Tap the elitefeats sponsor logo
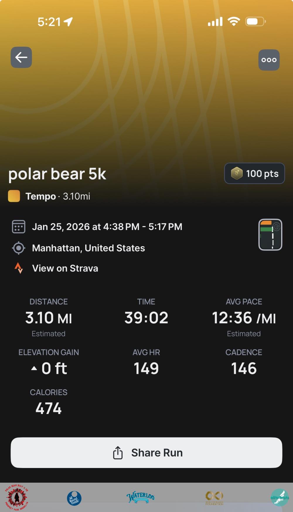The height and width of the screenshot is (512, 293). click(280, 497)
